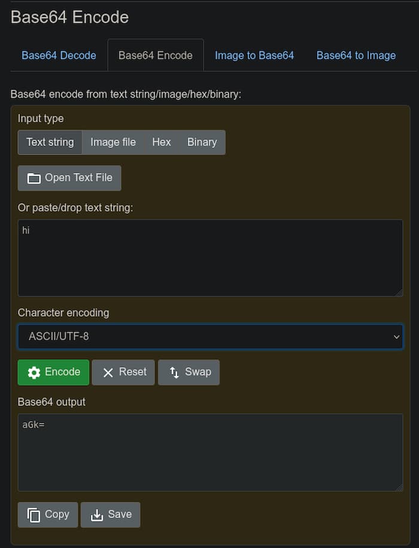Viewport: 419px width, 548px height.
Task: Choose Binary as the input type
Action: point(202,142)
